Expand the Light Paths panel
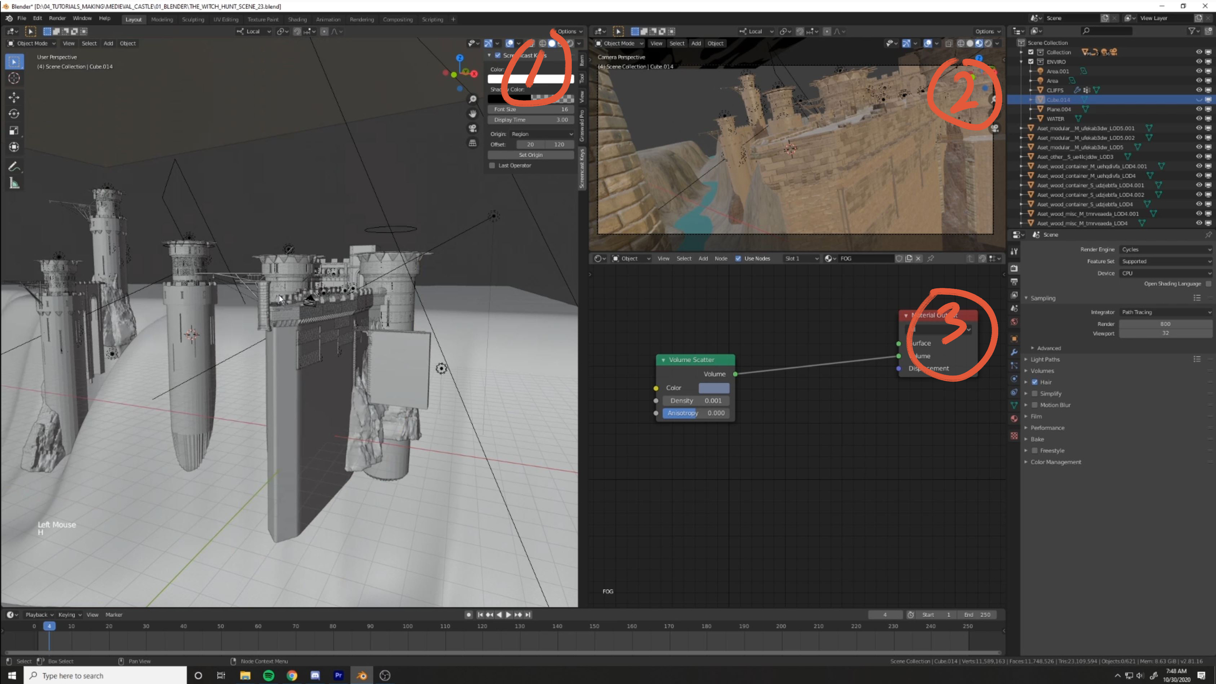The width and height of the screenshot is (1216, 684). click(1045, 360)
